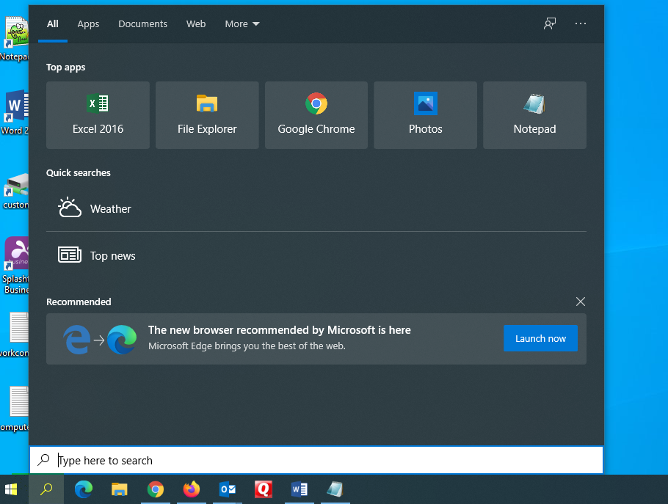Switch to the All tab

pyautogui.click(x=53, y=23)
